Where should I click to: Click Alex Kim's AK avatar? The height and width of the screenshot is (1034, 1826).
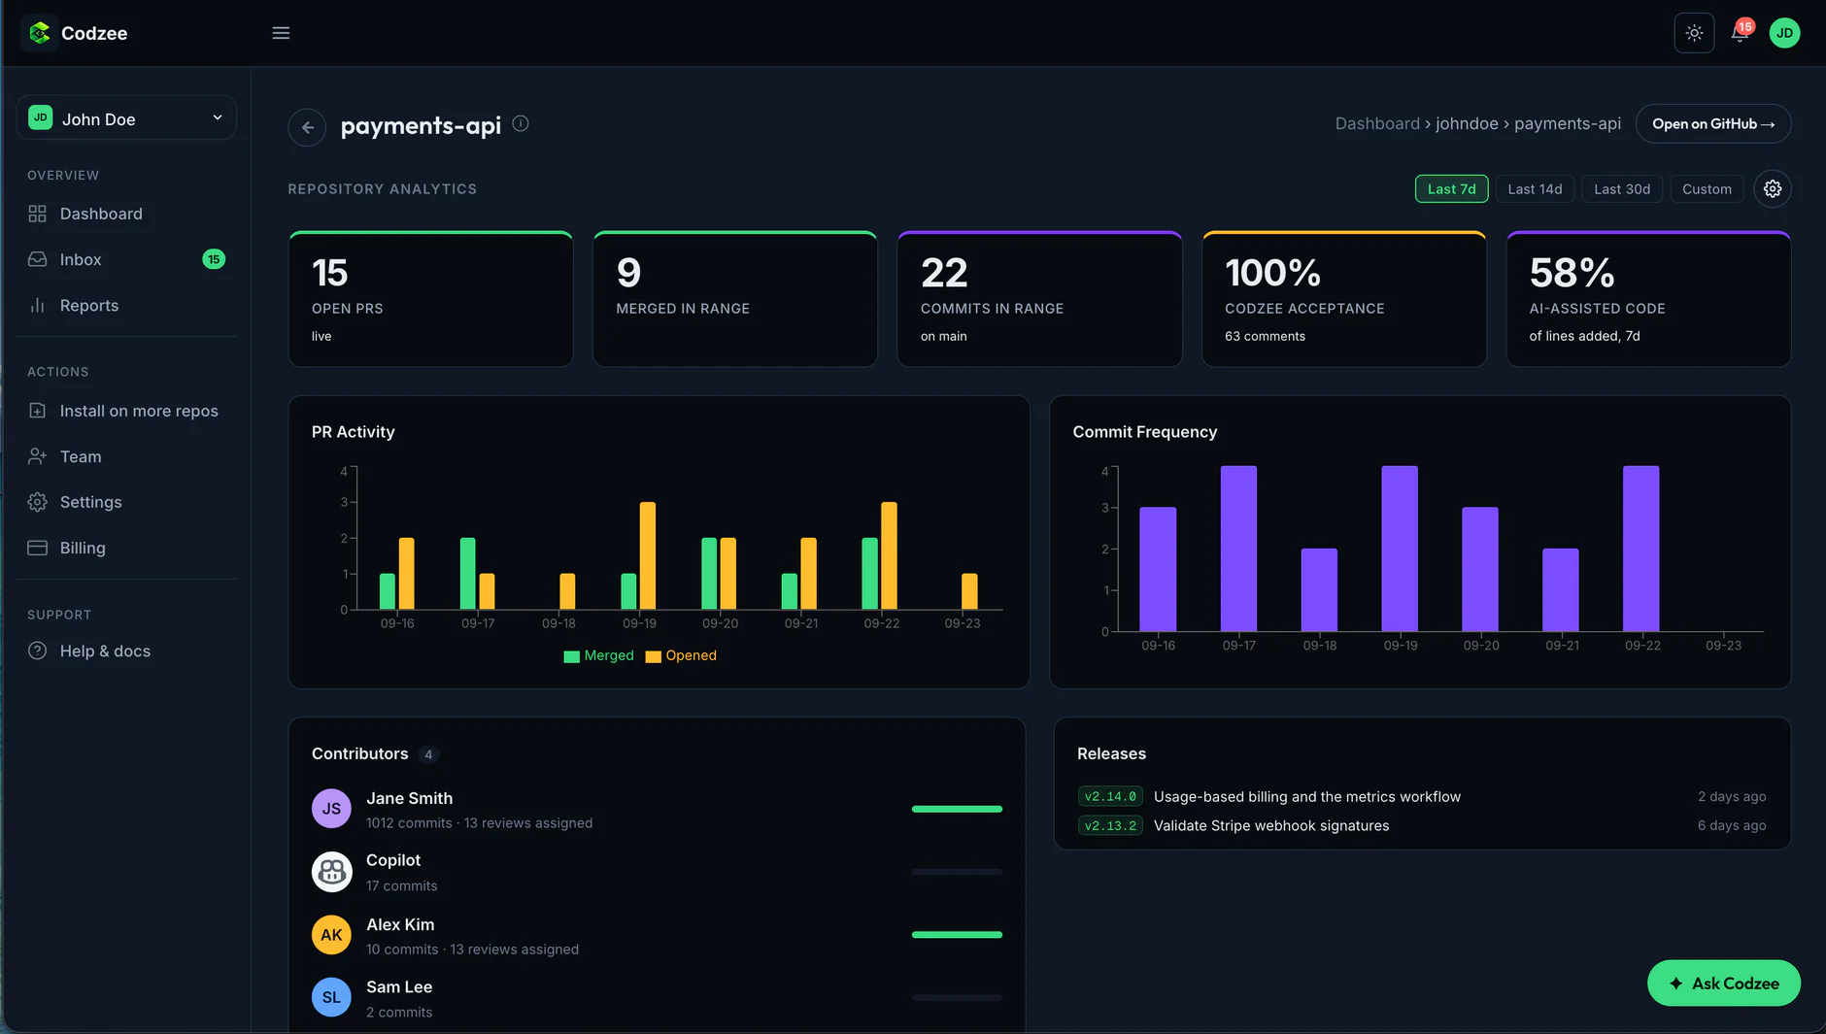pos(331,935)
